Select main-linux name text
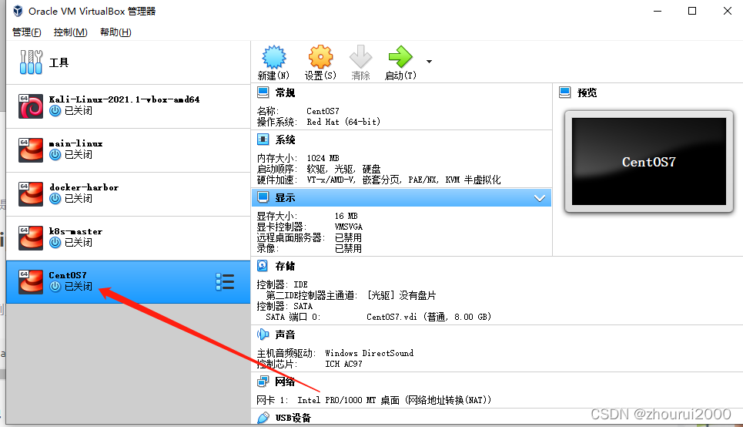Screen dimensions: 743x427 click(x=75, y=143)
